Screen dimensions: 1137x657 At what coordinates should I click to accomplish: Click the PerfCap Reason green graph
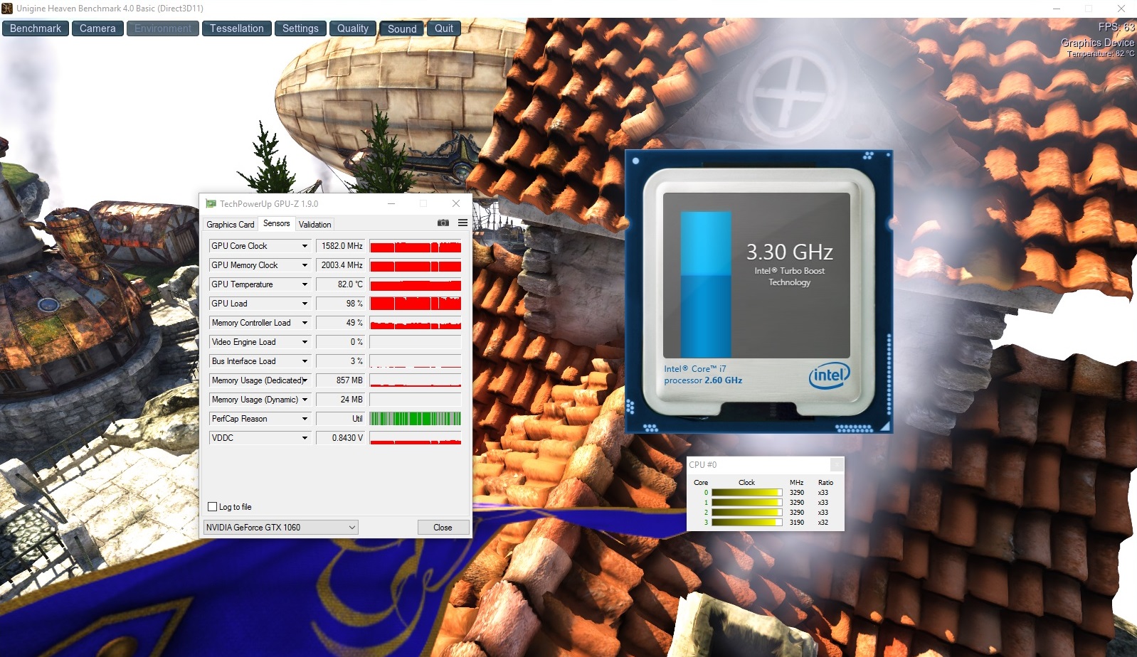point(416,419)
